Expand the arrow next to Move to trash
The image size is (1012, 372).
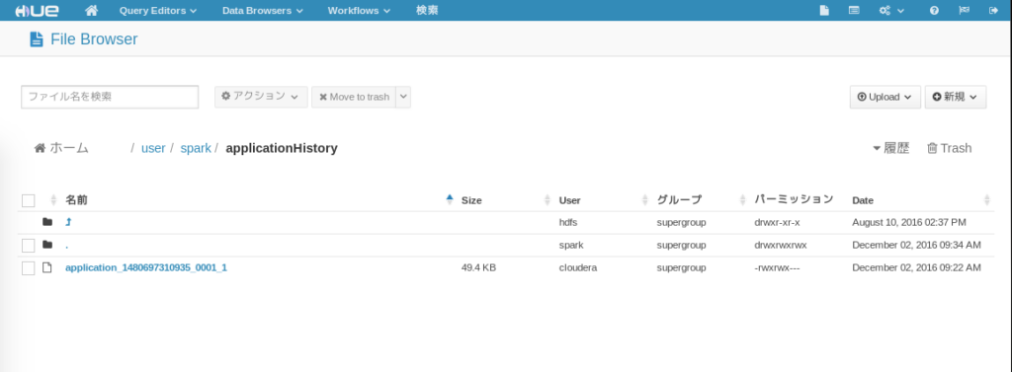403,97
